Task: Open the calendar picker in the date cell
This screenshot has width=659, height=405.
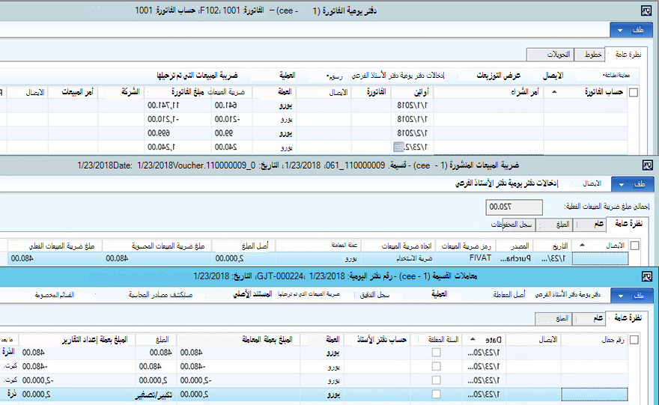Action: 398,147
